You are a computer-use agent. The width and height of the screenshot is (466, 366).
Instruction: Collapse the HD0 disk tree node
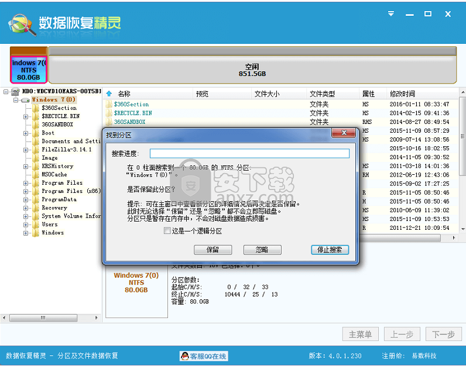(6, 92)
